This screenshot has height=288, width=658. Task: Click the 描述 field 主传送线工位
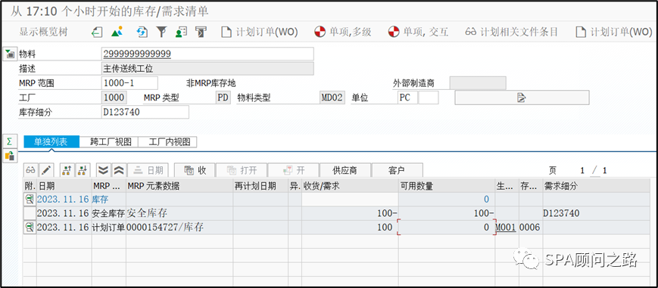click(x=207, y=69)
